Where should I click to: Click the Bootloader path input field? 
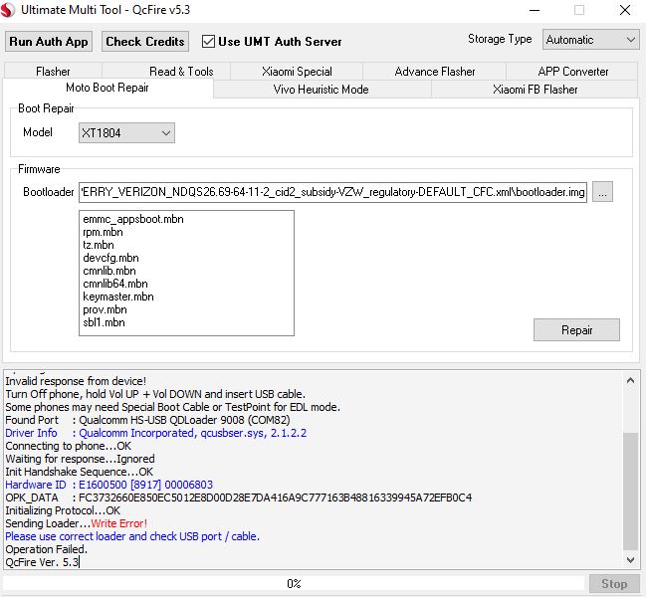[332, 192]
